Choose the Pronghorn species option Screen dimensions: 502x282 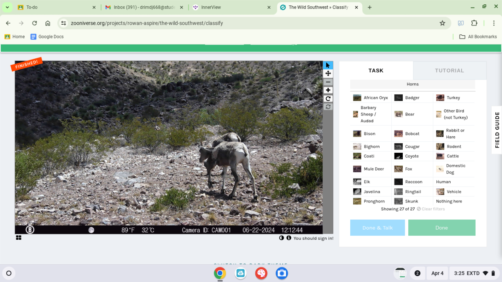(371, 201)
